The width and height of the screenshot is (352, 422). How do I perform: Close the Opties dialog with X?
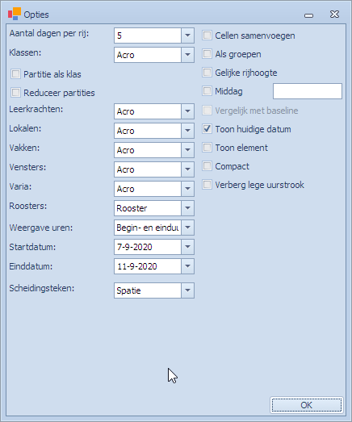coord(334,15)
